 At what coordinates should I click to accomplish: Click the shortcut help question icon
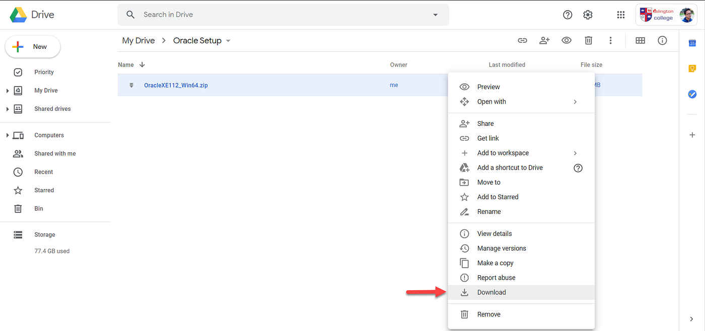pos(578,168)
